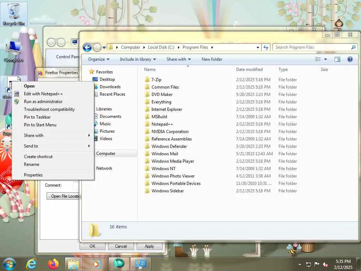361x271 pixels.
Task: Toggle the preview pane icon
Action: (337, 59)
